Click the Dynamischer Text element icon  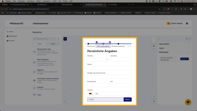[34, 52]
